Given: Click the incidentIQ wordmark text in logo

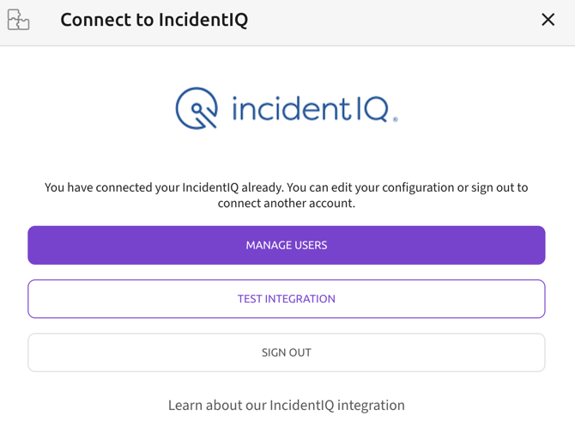Looking at the screenshot, I should click(310, 108).
